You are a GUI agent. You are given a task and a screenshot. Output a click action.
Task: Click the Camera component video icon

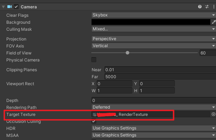coord(9,7)
